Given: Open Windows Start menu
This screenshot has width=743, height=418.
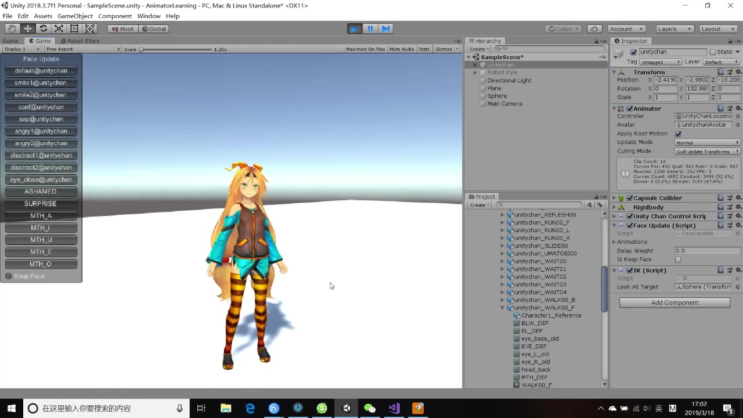Looking at the screenshot, I should point(12,408).
